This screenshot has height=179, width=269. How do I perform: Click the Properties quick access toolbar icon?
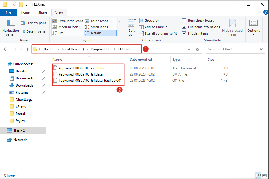pyautogui.click(x=15, y=4)
